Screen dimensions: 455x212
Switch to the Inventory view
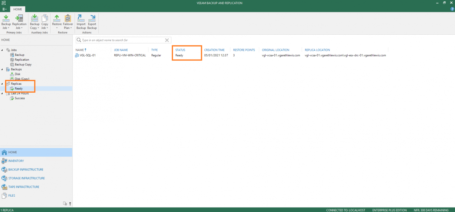tap(15, 161)
